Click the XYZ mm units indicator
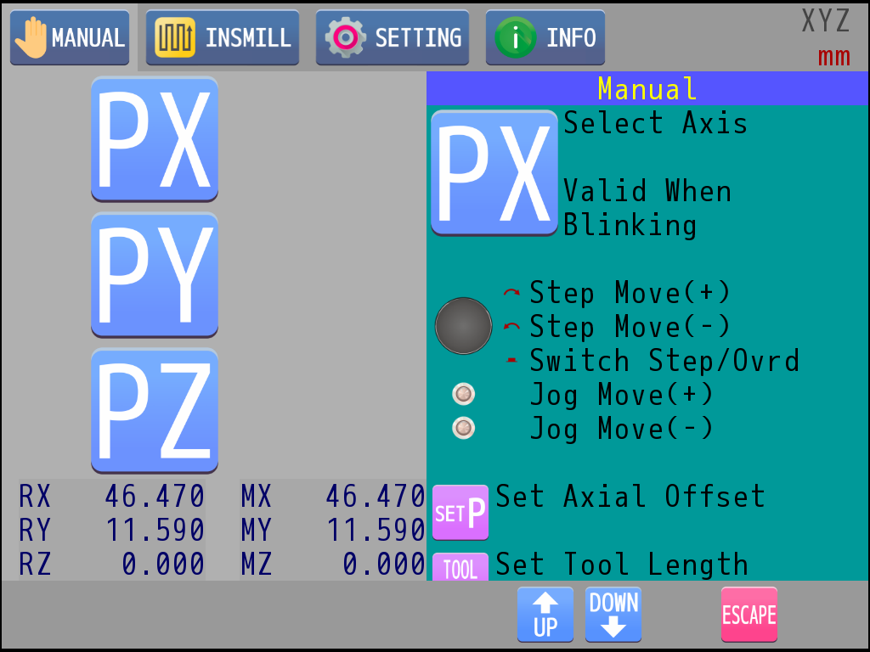 pyautogui.click(x=826, y=38)
